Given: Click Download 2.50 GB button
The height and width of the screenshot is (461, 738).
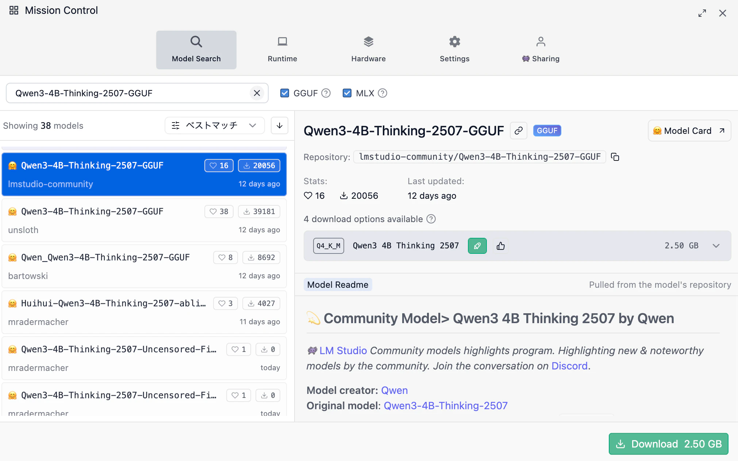Looking at the screenshot, I should point(669,444).
